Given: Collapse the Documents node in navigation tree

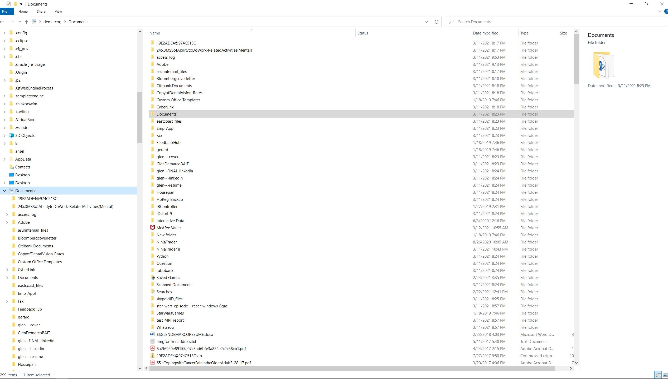Looking at the screenshot, I should [x=4, y=191].
